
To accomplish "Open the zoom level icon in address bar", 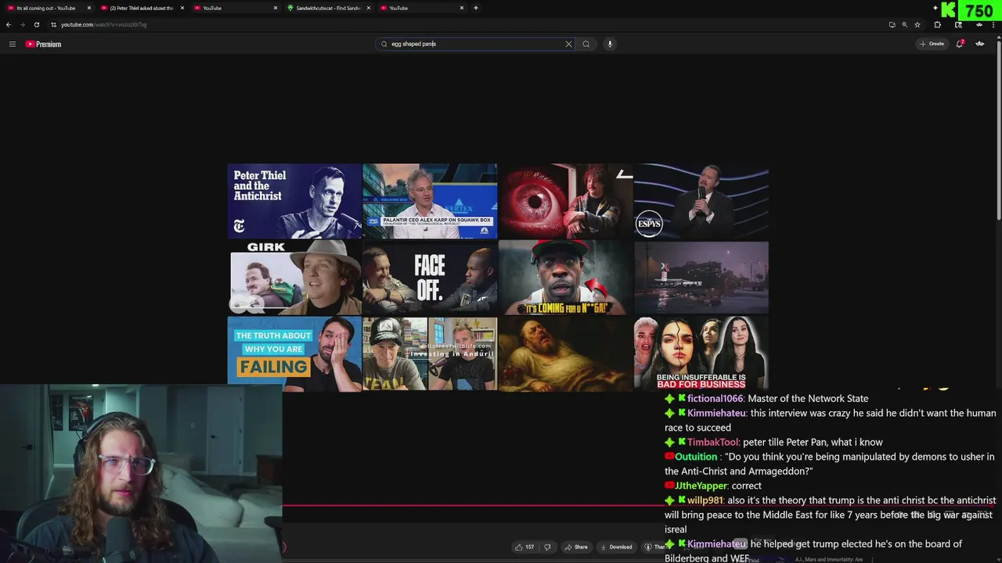I will click(x=904, y=24).
